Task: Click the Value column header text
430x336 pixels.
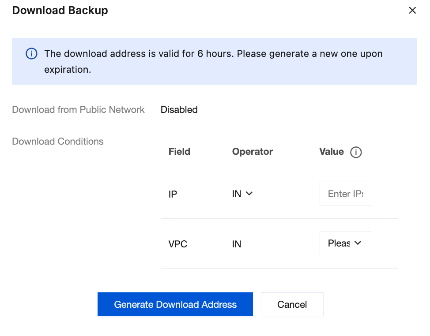Action: point(332,152)
